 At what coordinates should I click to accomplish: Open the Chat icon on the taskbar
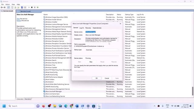tap(38, 106)
